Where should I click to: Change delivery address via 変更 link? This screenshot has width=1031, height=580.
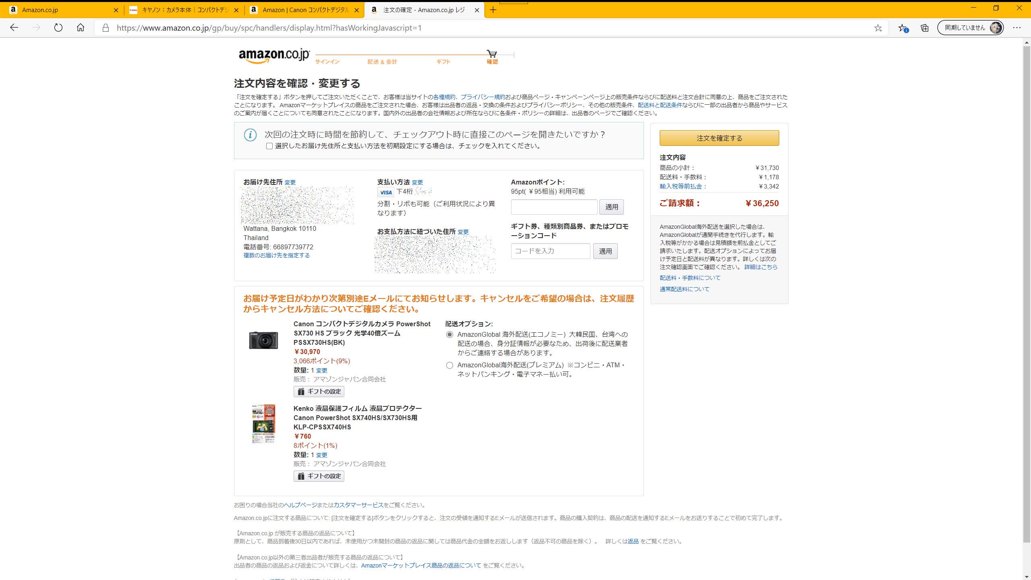[x=290, y=182]
